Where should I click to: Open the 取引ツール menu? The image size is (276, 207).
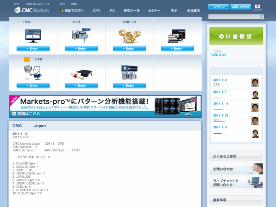click(x=131, y=11)
